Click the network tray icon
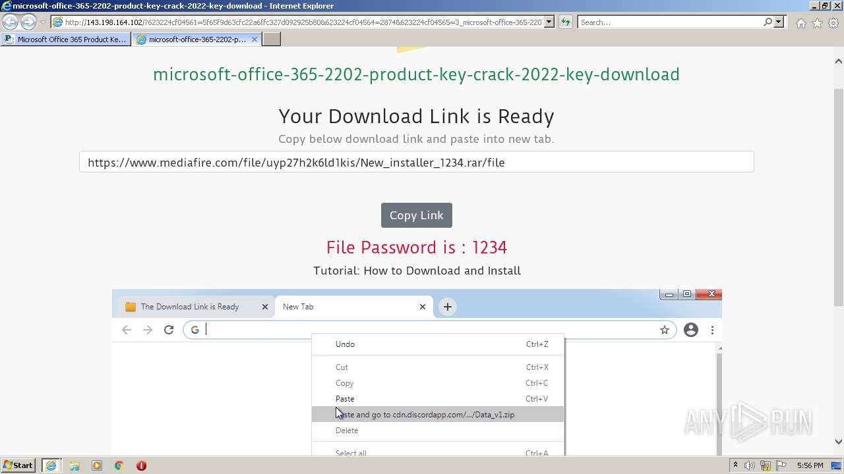Viewport: 844px width, 474px height. click(766, 465)
